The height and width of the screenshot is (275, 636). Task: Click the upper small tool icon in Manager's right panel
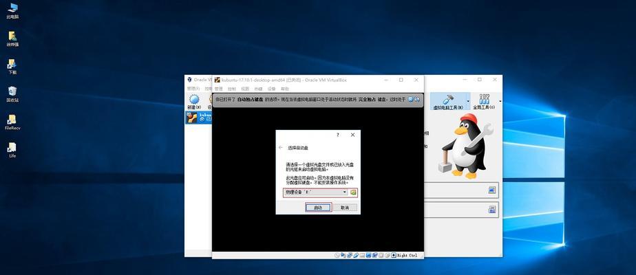coord(492,190)
